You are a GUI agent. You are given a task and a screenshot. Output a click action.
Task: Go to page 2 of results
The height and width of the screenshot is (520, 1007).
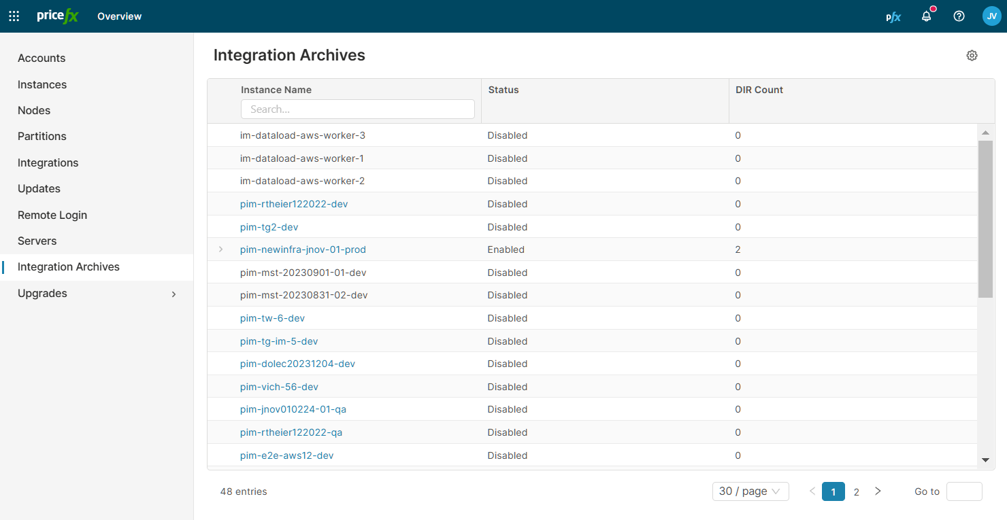pyautogui.click(x=856, y=491)
